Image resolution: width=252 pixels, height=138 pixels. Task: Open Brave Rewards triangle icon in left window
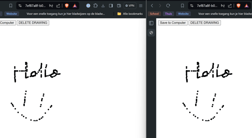pyautogui.click(x=75, y=6)
